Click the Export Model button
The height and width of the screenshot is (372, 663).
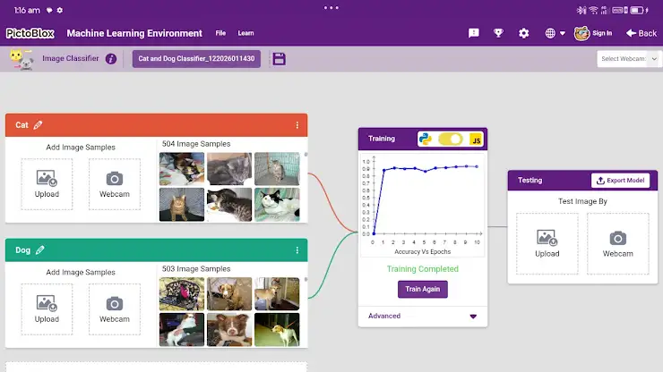point(620,181)
